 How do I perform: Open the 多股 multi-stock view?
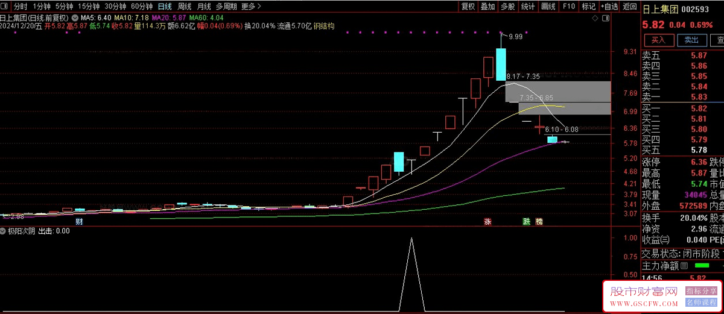[508, 7]
